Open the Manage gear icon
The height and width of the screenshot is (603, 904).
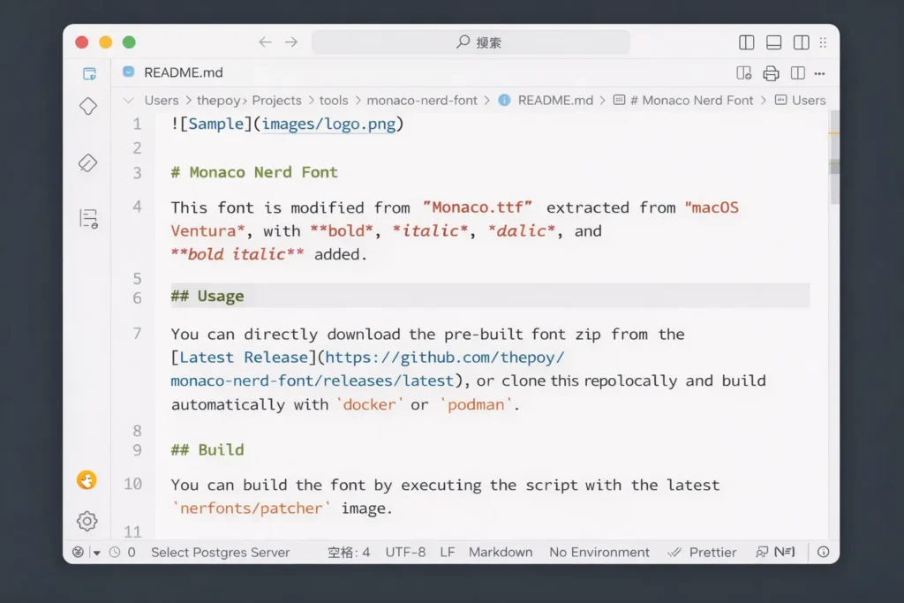87,521
